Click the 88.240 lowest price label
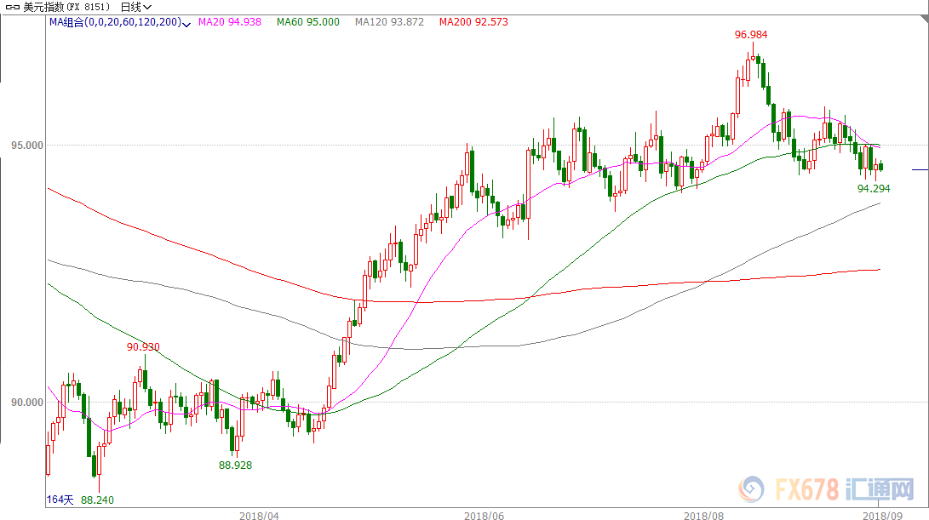 pyautogui.click(x=97, y=500)
